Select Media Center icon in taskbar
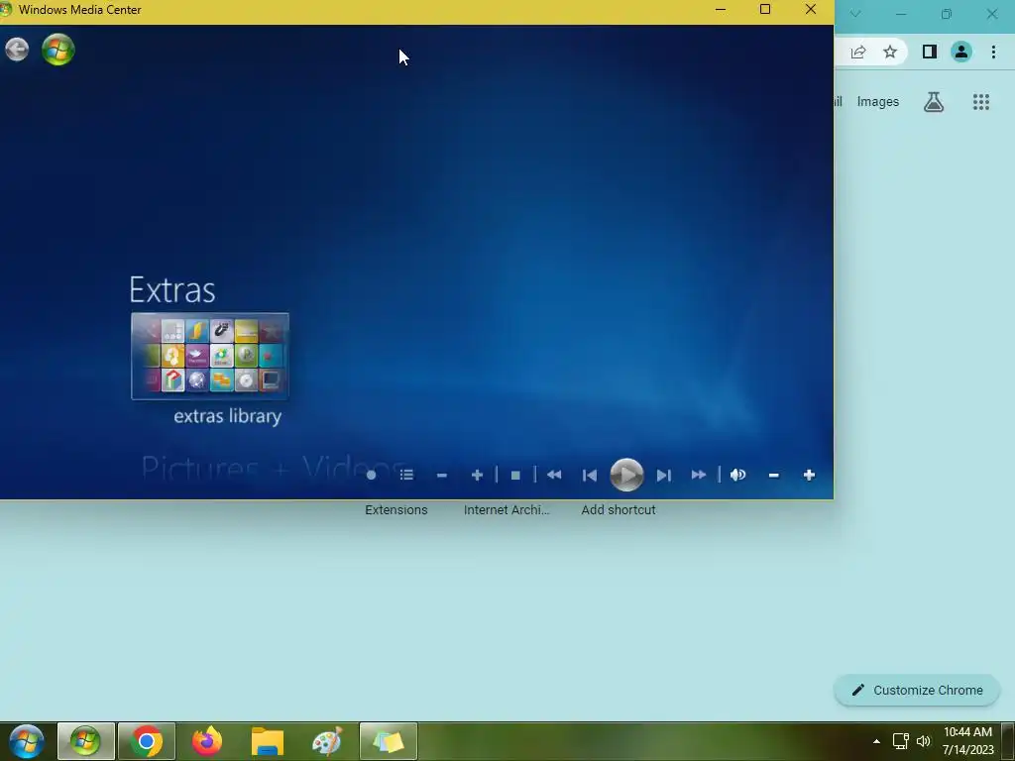Viewport: 1015px width, 761px height. (x=85, y=741)
